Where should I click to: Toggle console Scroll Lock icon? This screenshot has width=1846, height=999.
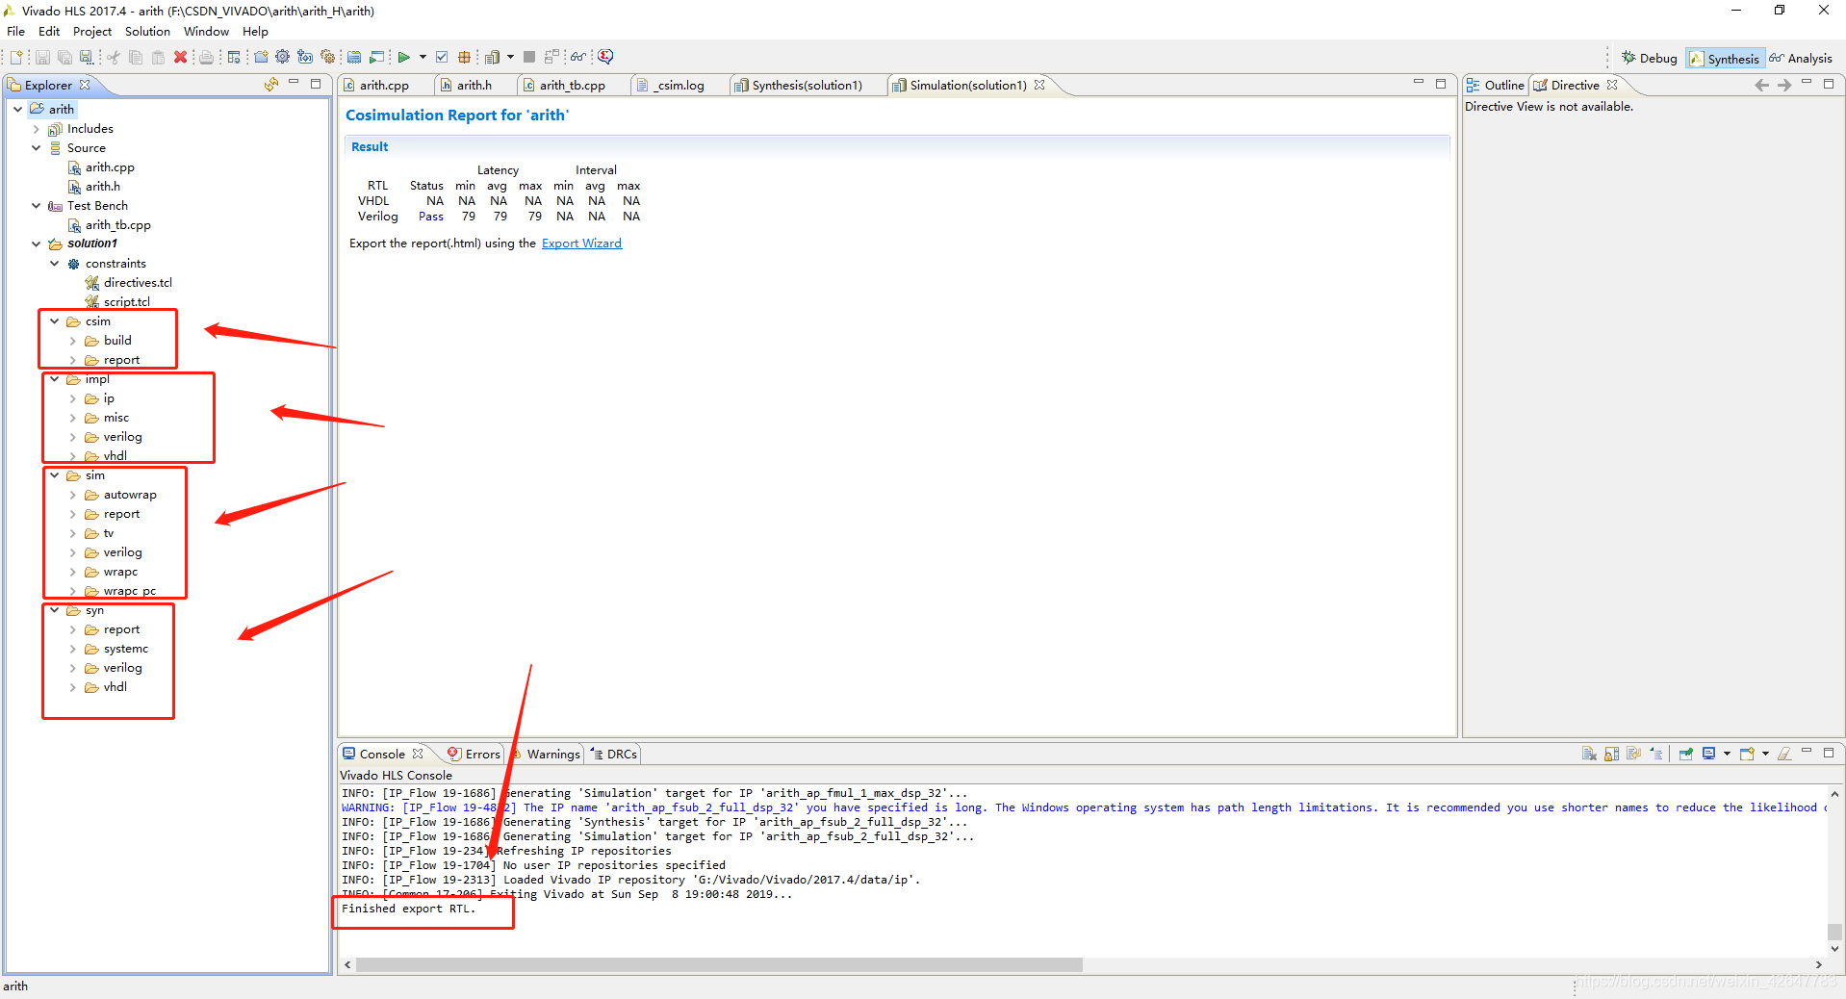pos(1611,754)
